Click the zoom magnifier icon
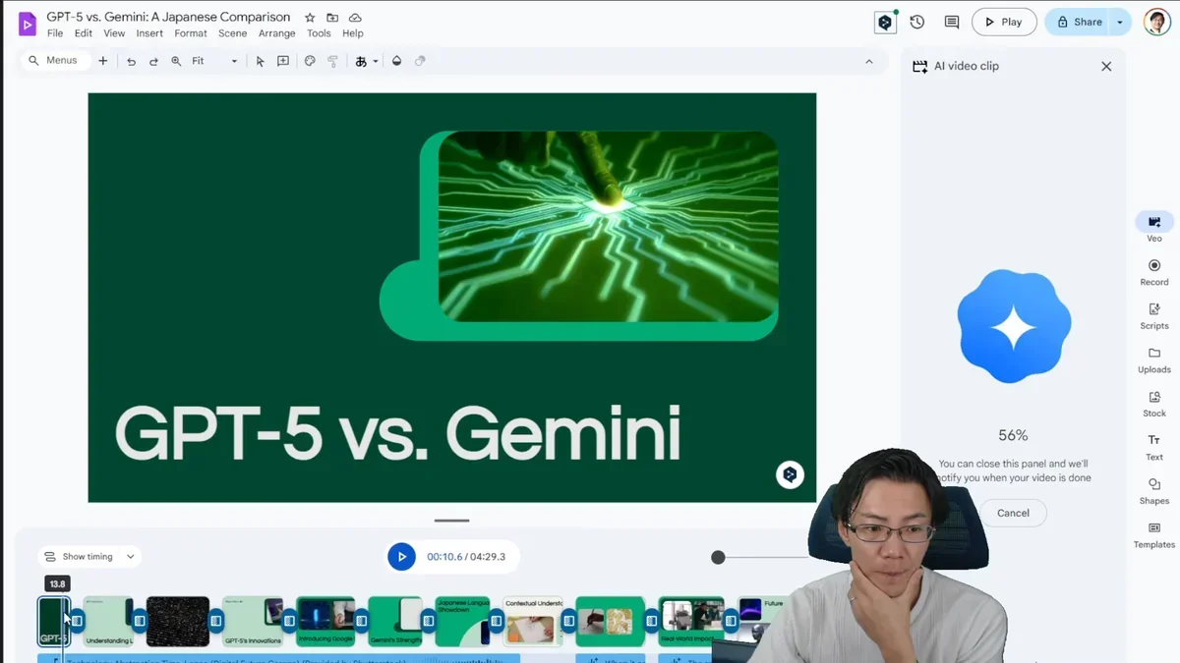 [x=176, y=61]
